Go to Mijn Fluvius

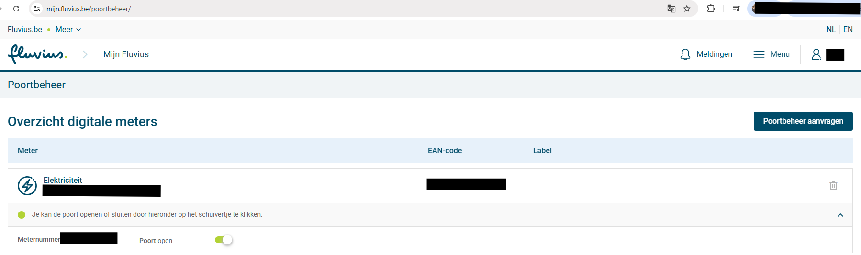click(126, 54)
